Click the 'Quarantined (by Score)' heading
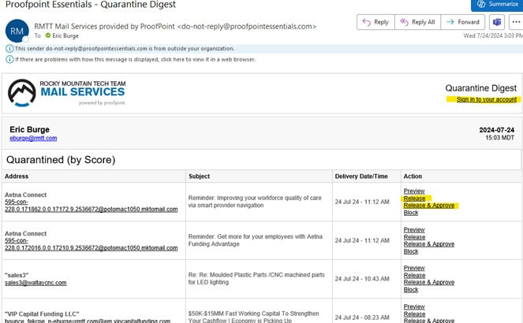 click(x=61, y=159)
